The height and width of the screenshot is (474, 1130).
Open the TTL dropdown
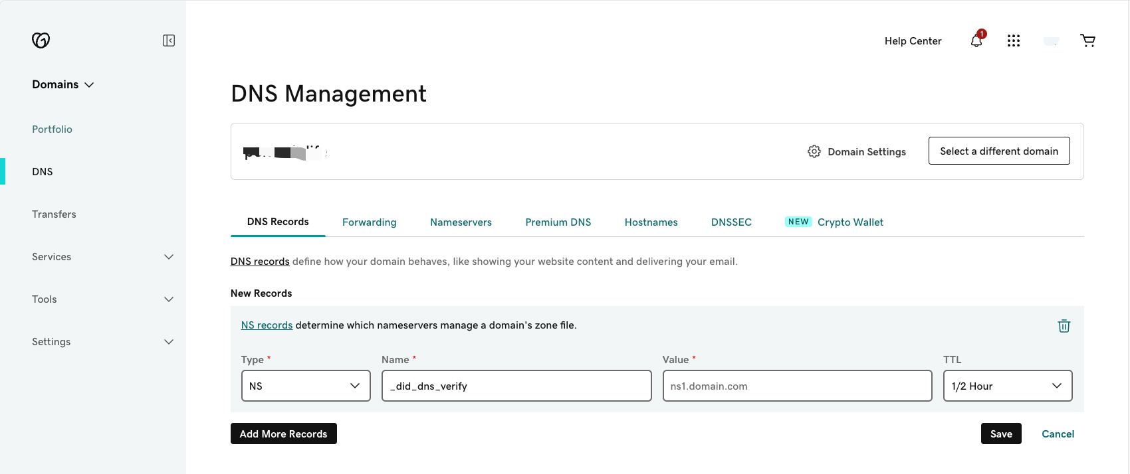point(1007,386)
